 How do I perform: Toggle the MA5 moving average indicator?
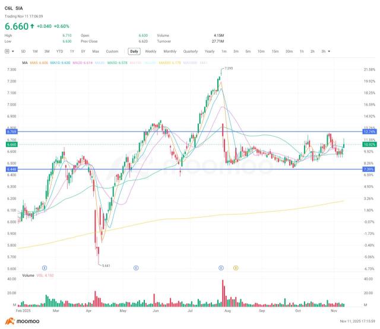pos(40,62)
